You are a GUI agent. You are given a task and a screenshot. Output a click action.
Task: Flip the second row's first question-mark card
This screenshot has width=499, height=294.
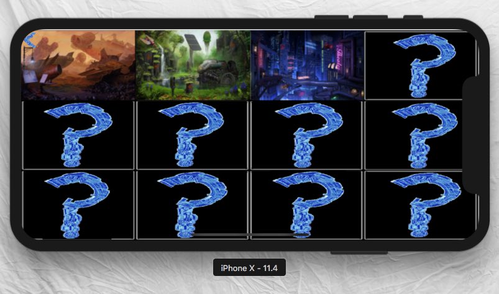coord(78,135)
